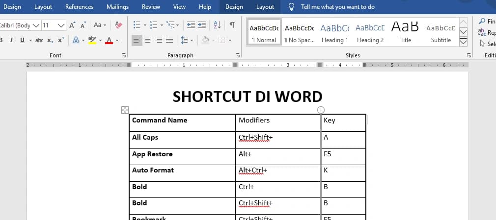Click the 'Auto Format' table cell
The width and height of the screenshot is (496, 220).
point(182,173)
